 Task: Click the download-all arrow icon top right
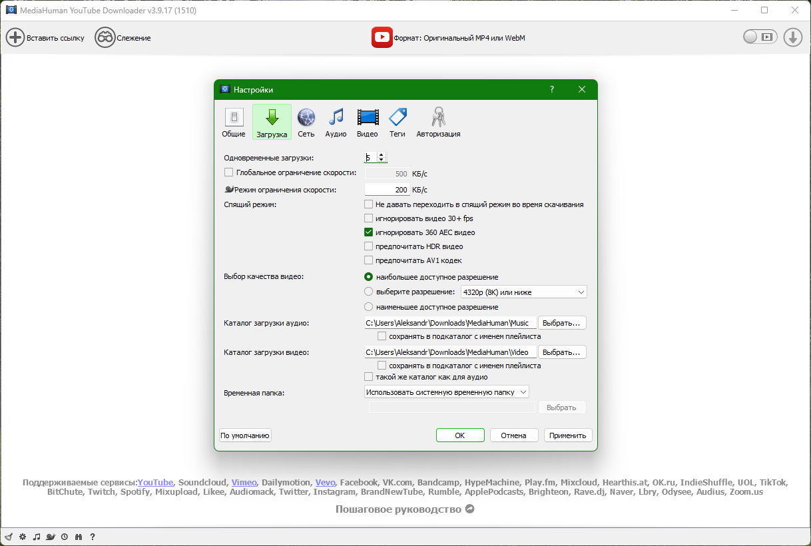coord(792,37)
